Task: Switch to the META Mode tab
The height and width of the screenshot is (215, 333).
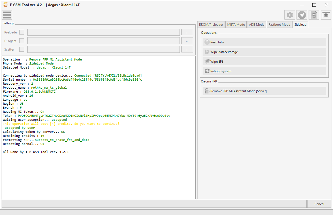Action: (236, 24)
